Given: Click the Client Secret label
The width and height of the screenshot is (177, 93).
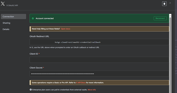Looking at the screenshot, I should (36, 68).
